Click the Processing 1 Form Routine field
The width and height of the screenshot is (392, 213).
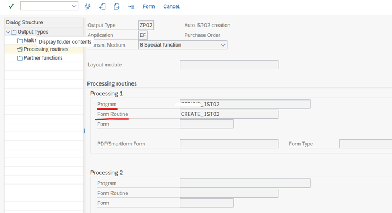pos(229,114)
